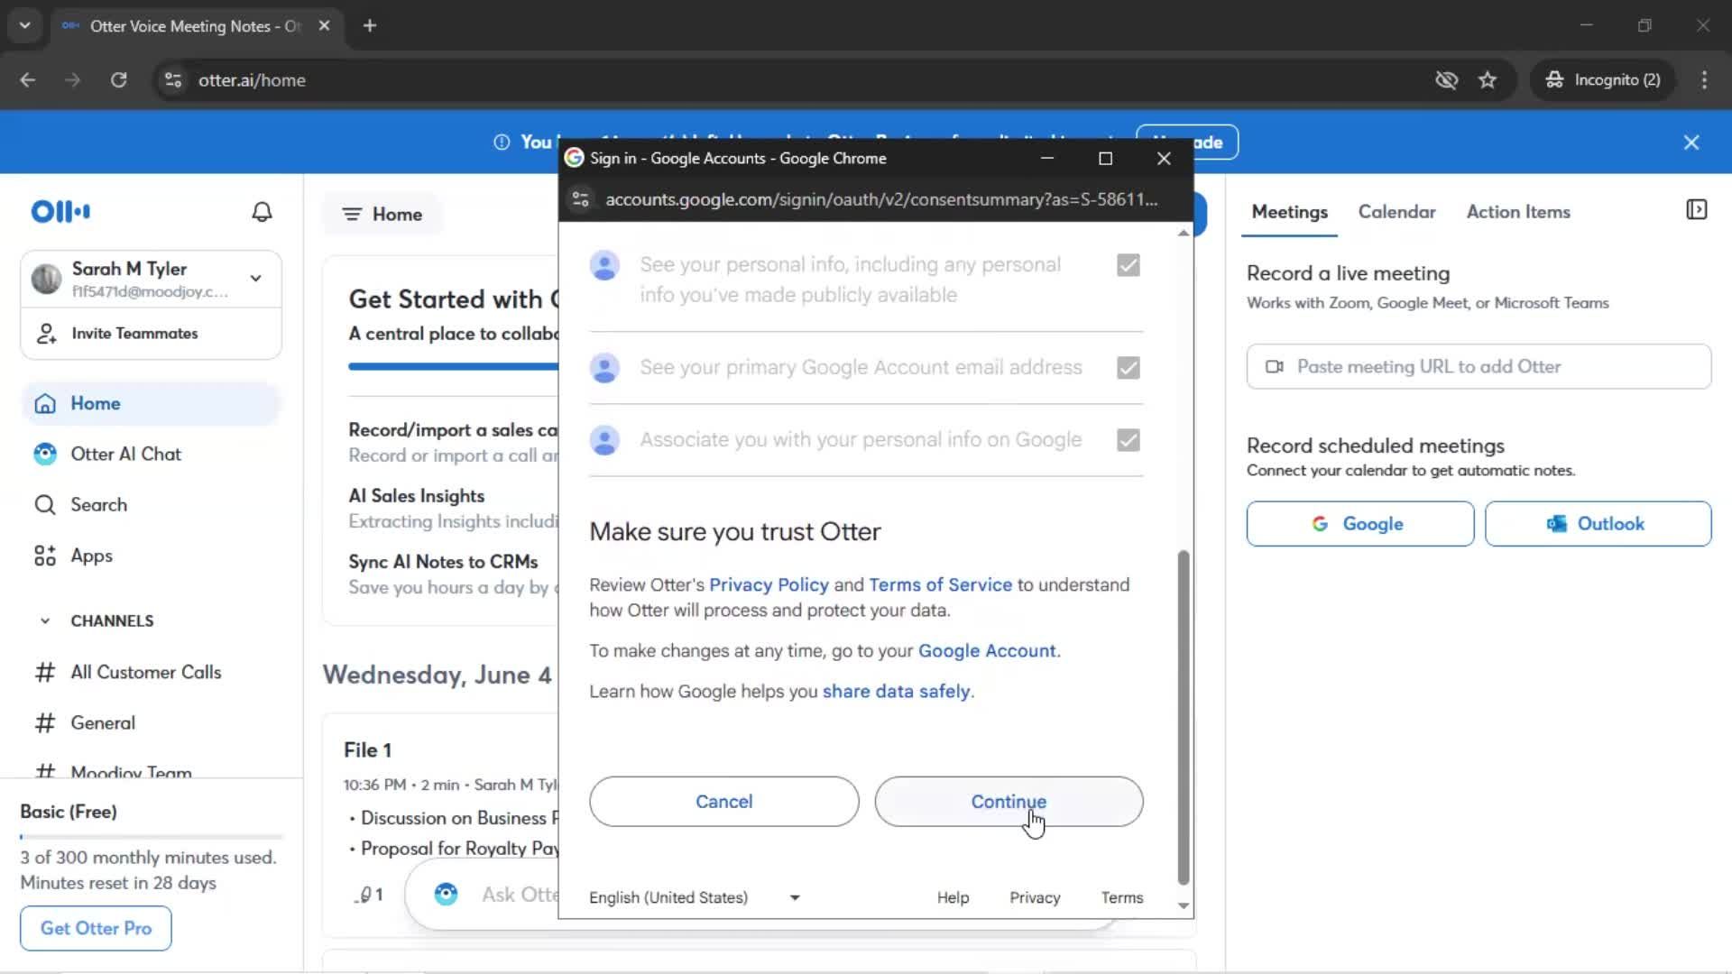Open notifications bell in Otter sidebar
This screenshot has width=1732, height=974.
(262, 212)
